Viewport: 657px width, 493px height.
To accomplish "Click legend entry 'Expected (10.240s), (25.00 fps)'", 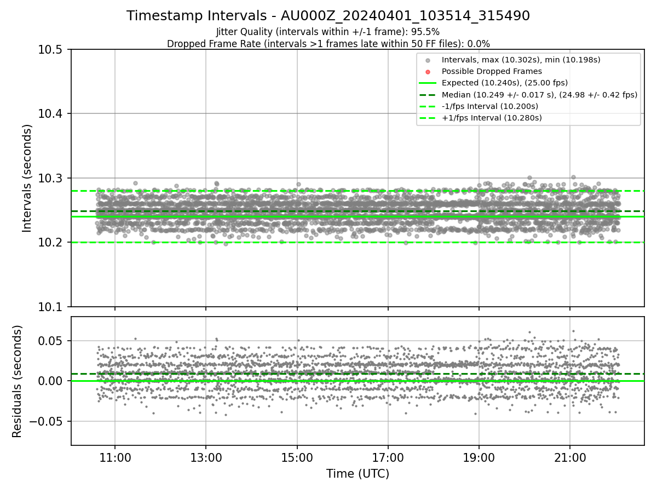I will [x=505, y=83].
